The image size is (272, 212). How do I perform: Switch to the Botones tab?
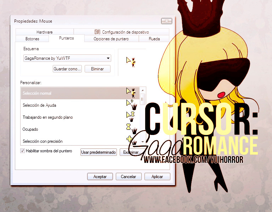(32, 39)
